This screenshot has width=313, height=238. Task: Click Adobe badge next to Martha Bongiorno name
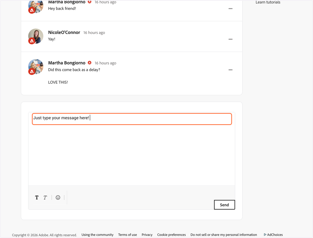(89, 63)
